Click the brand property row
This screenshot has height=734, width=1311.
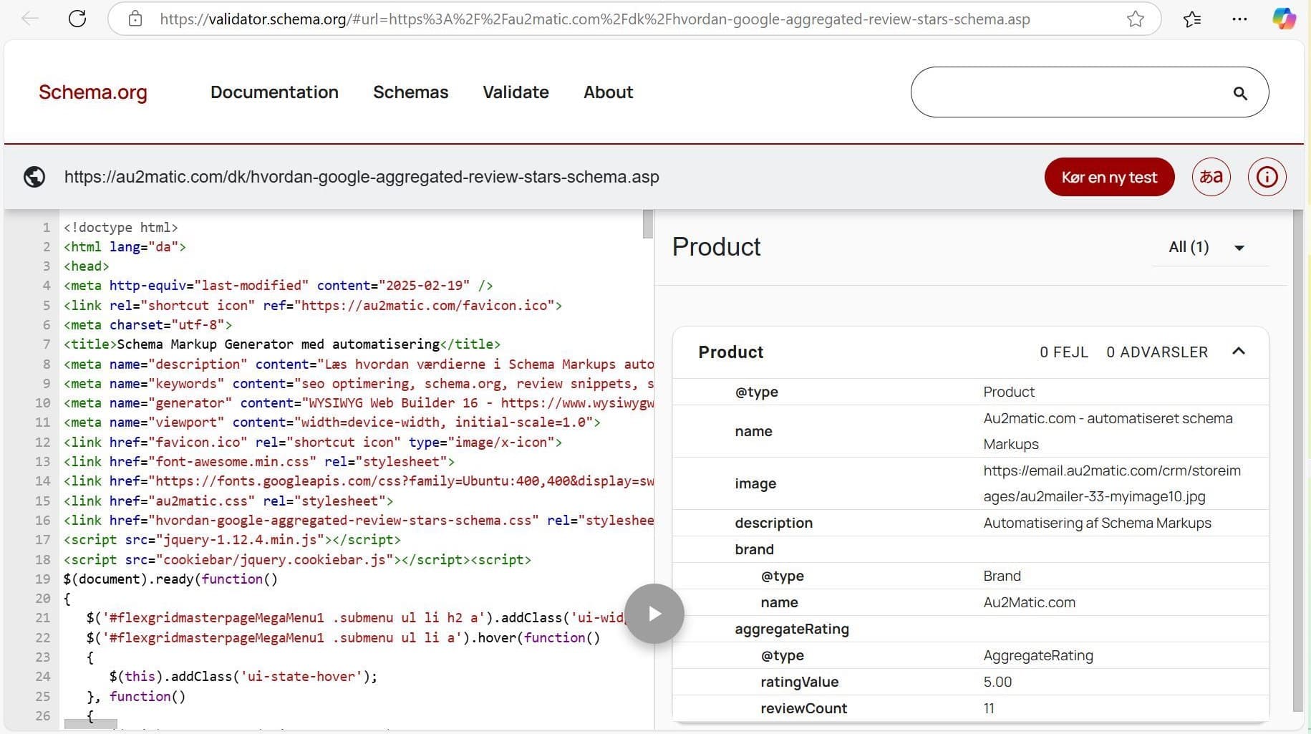[x=970, y=549]
